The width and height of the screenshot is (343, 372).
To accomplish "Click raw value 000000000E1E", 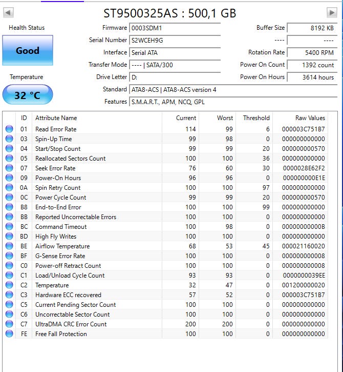I will pyautogui.click(x=304, y=178).
